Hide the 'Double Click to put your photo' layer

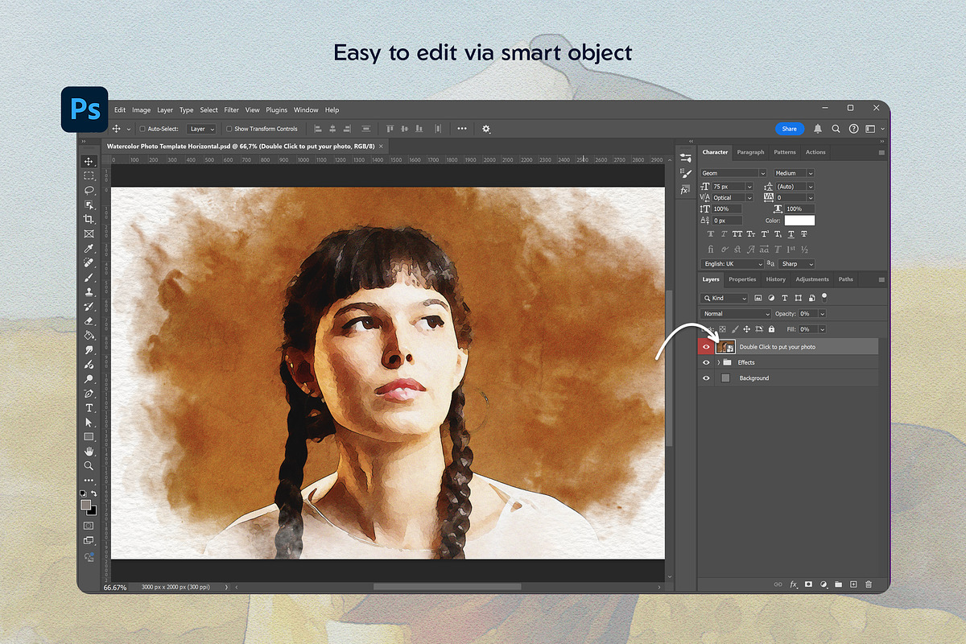[706, 347]
